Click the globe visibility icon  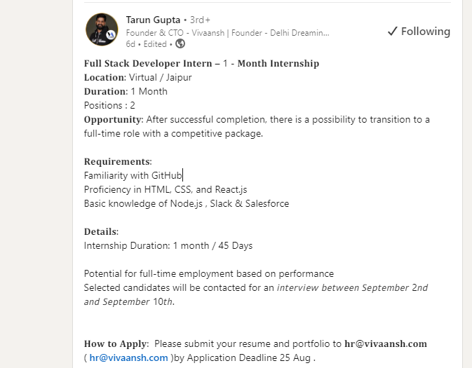coord(180,43)
